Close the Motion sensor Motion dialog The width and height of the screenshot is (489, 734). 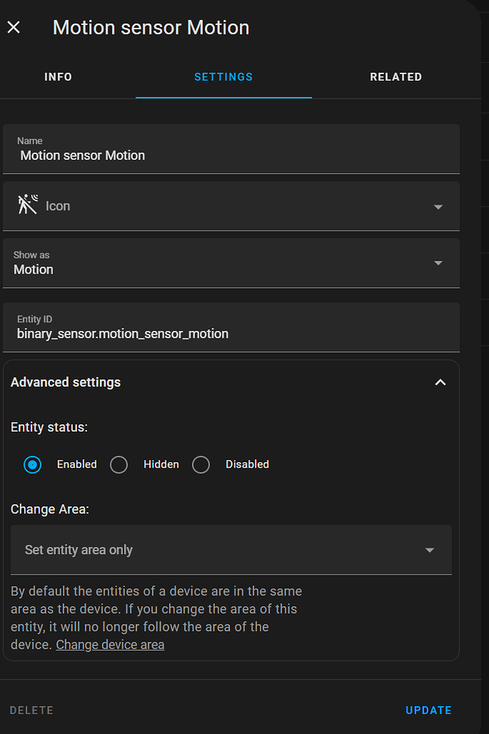coord(14,28)
